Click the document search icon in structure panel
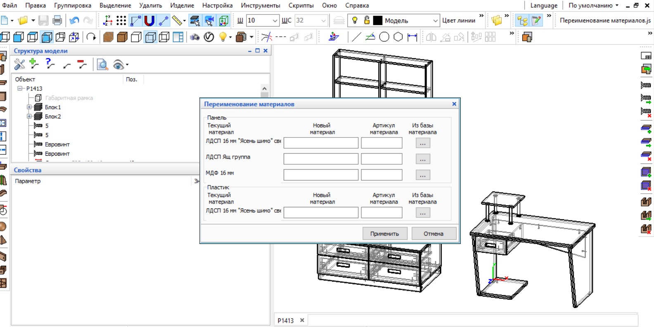Viewport: 654px width, 327px height. [x=102, y=64]
